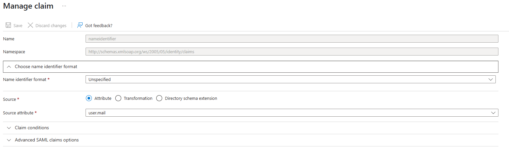
Task: Open the ellipsis menu beside Manage claim
Action: tap(64, 6)
